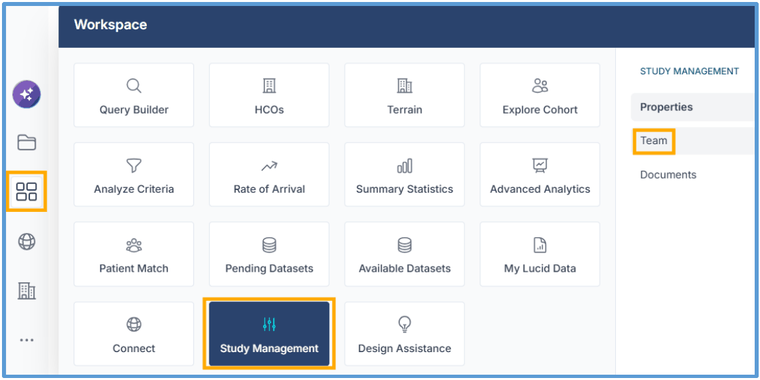
Task: Click the Terrain buildings icon
Action: click(405, 86)
